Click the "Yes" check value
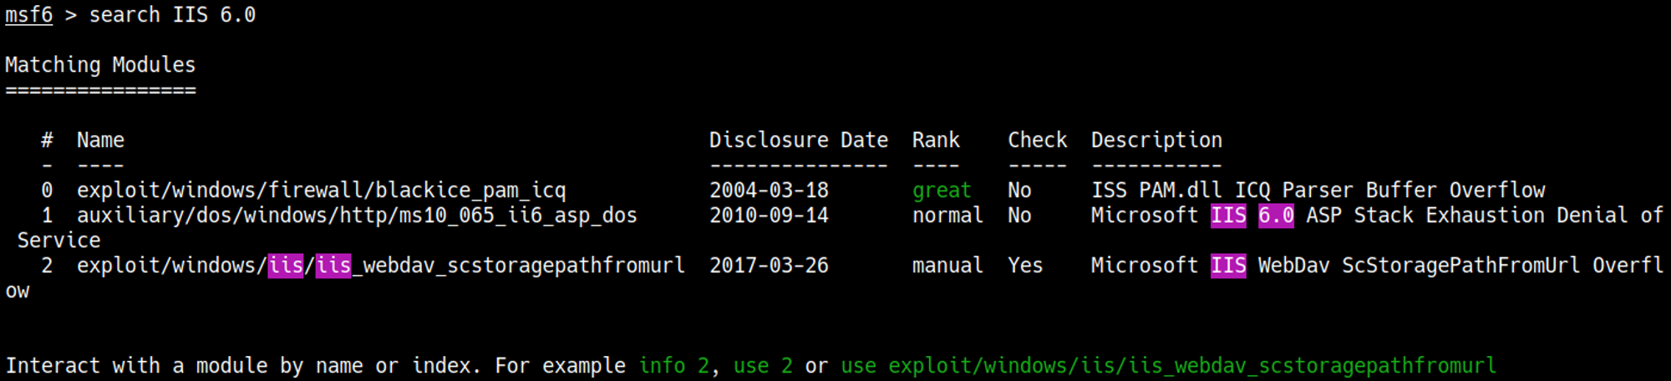The width and height of the screenshot is (1671, 381). [x=1025, y=266]
